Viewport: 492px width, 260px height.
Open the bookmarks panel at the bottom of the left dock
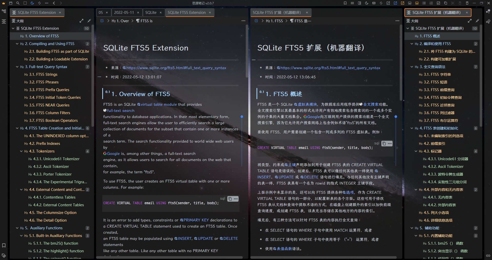tap(4, 245)
